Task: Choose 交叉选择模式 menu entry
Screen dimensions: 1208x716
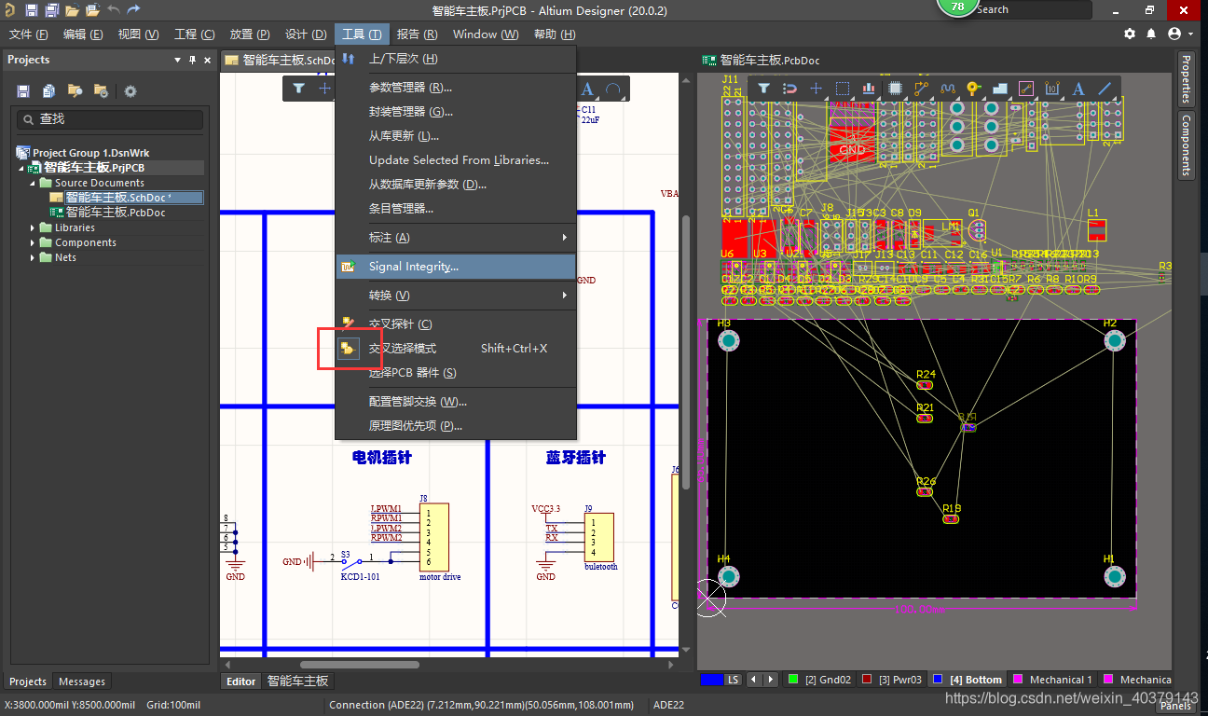Action: point(457,349)
